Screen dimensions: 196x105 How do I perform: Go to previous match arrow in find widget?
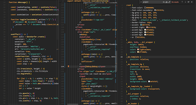click(x=182, y=2)
